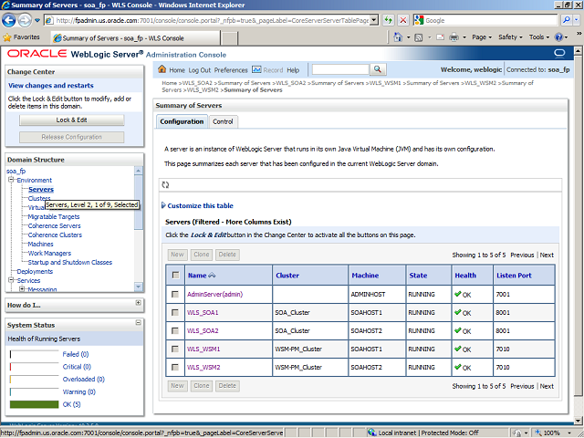Switch to the Control tab
The height and width of the screenshot is (438, 584).
pos(223,121)
